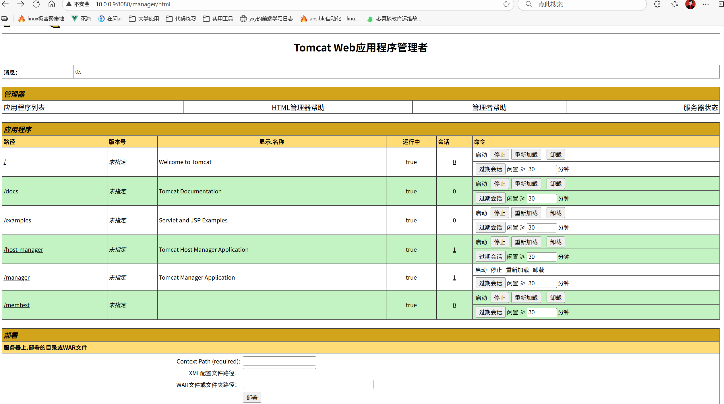Click the Context Path input field
724x404 pixels.
pyautogui.click(x=279, y=361)
